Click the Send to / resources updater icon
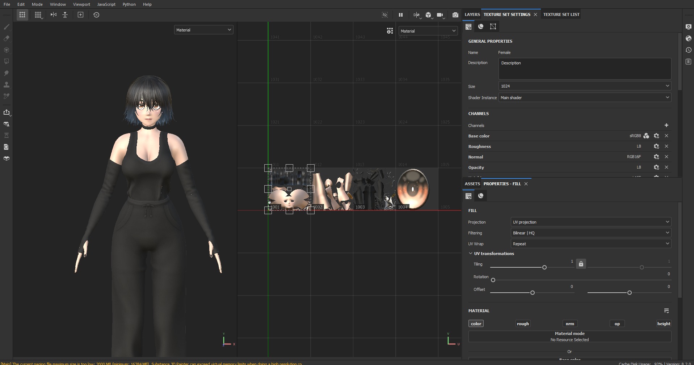This screenshot has width=694, height=365. coord(7,124)
